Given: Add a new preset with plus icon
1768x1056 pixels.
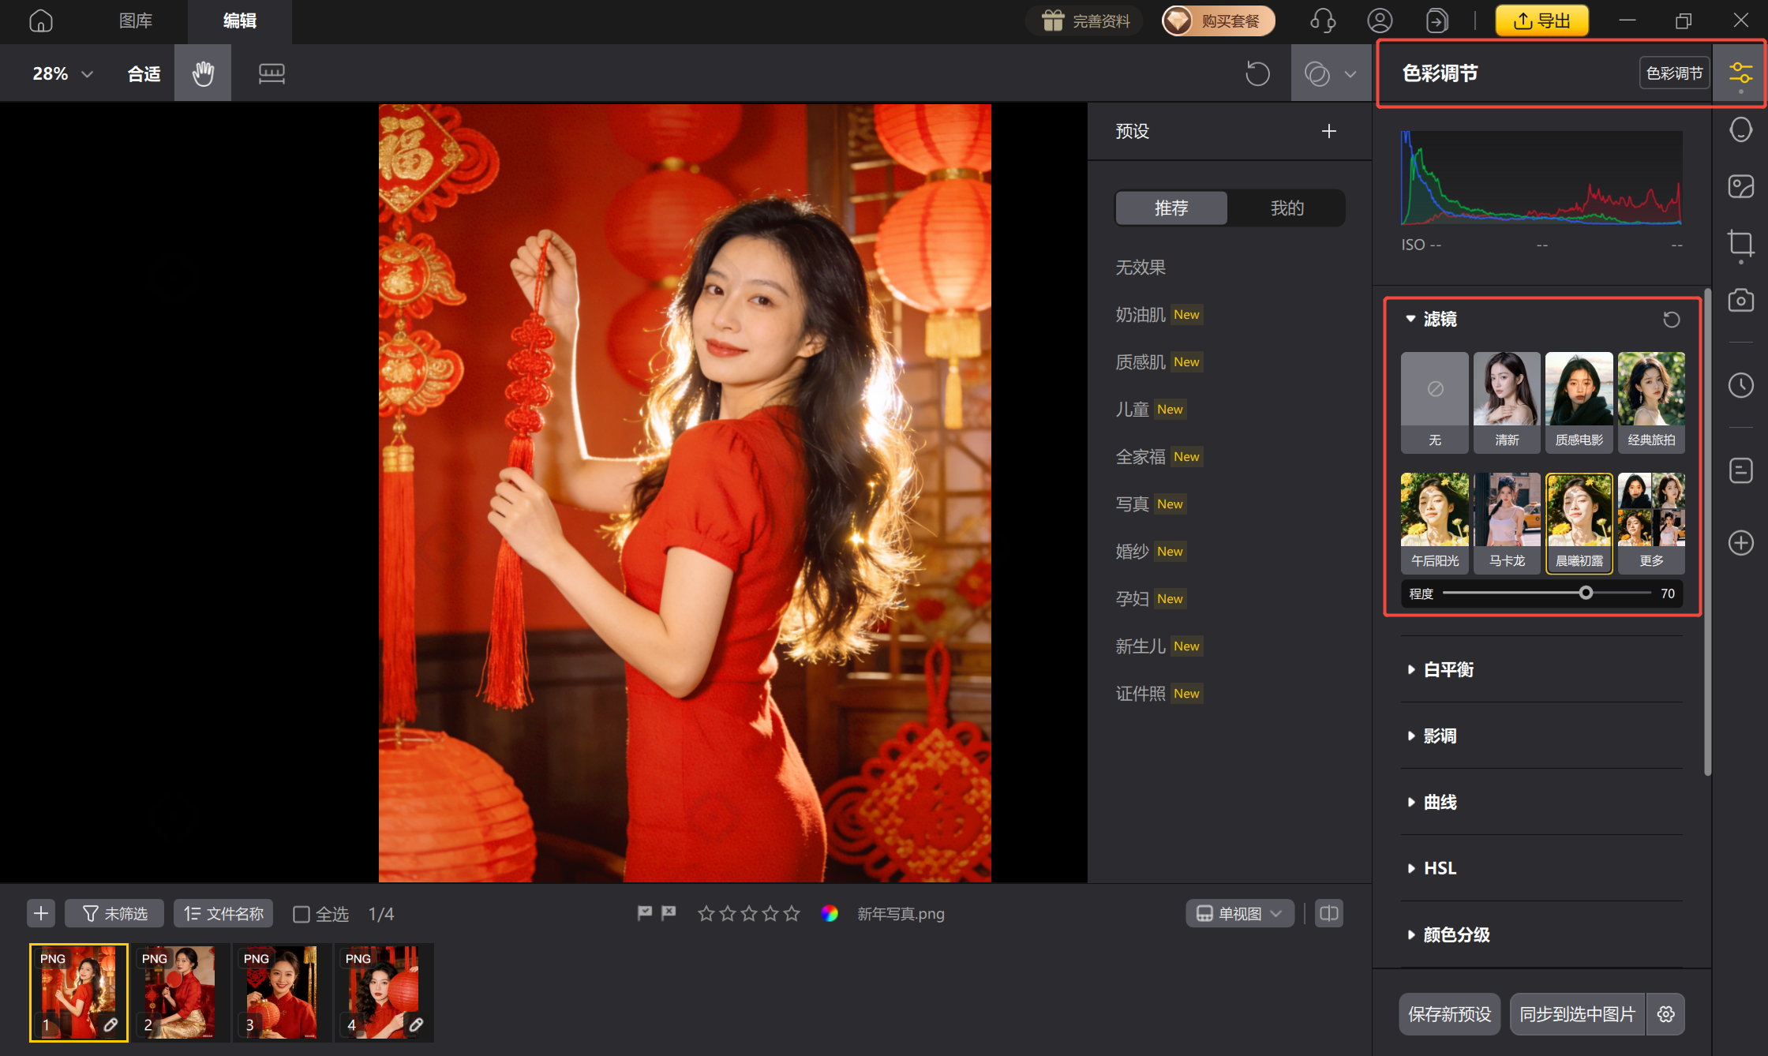Looking at the screenshot, I should pyautogui.click(x=1329, y=131).
